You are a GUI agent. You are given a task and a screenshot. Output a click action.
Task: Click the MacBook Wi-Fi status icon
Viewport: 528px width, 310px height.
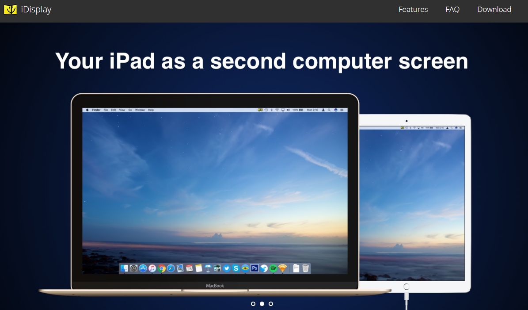tap(277, 110)
